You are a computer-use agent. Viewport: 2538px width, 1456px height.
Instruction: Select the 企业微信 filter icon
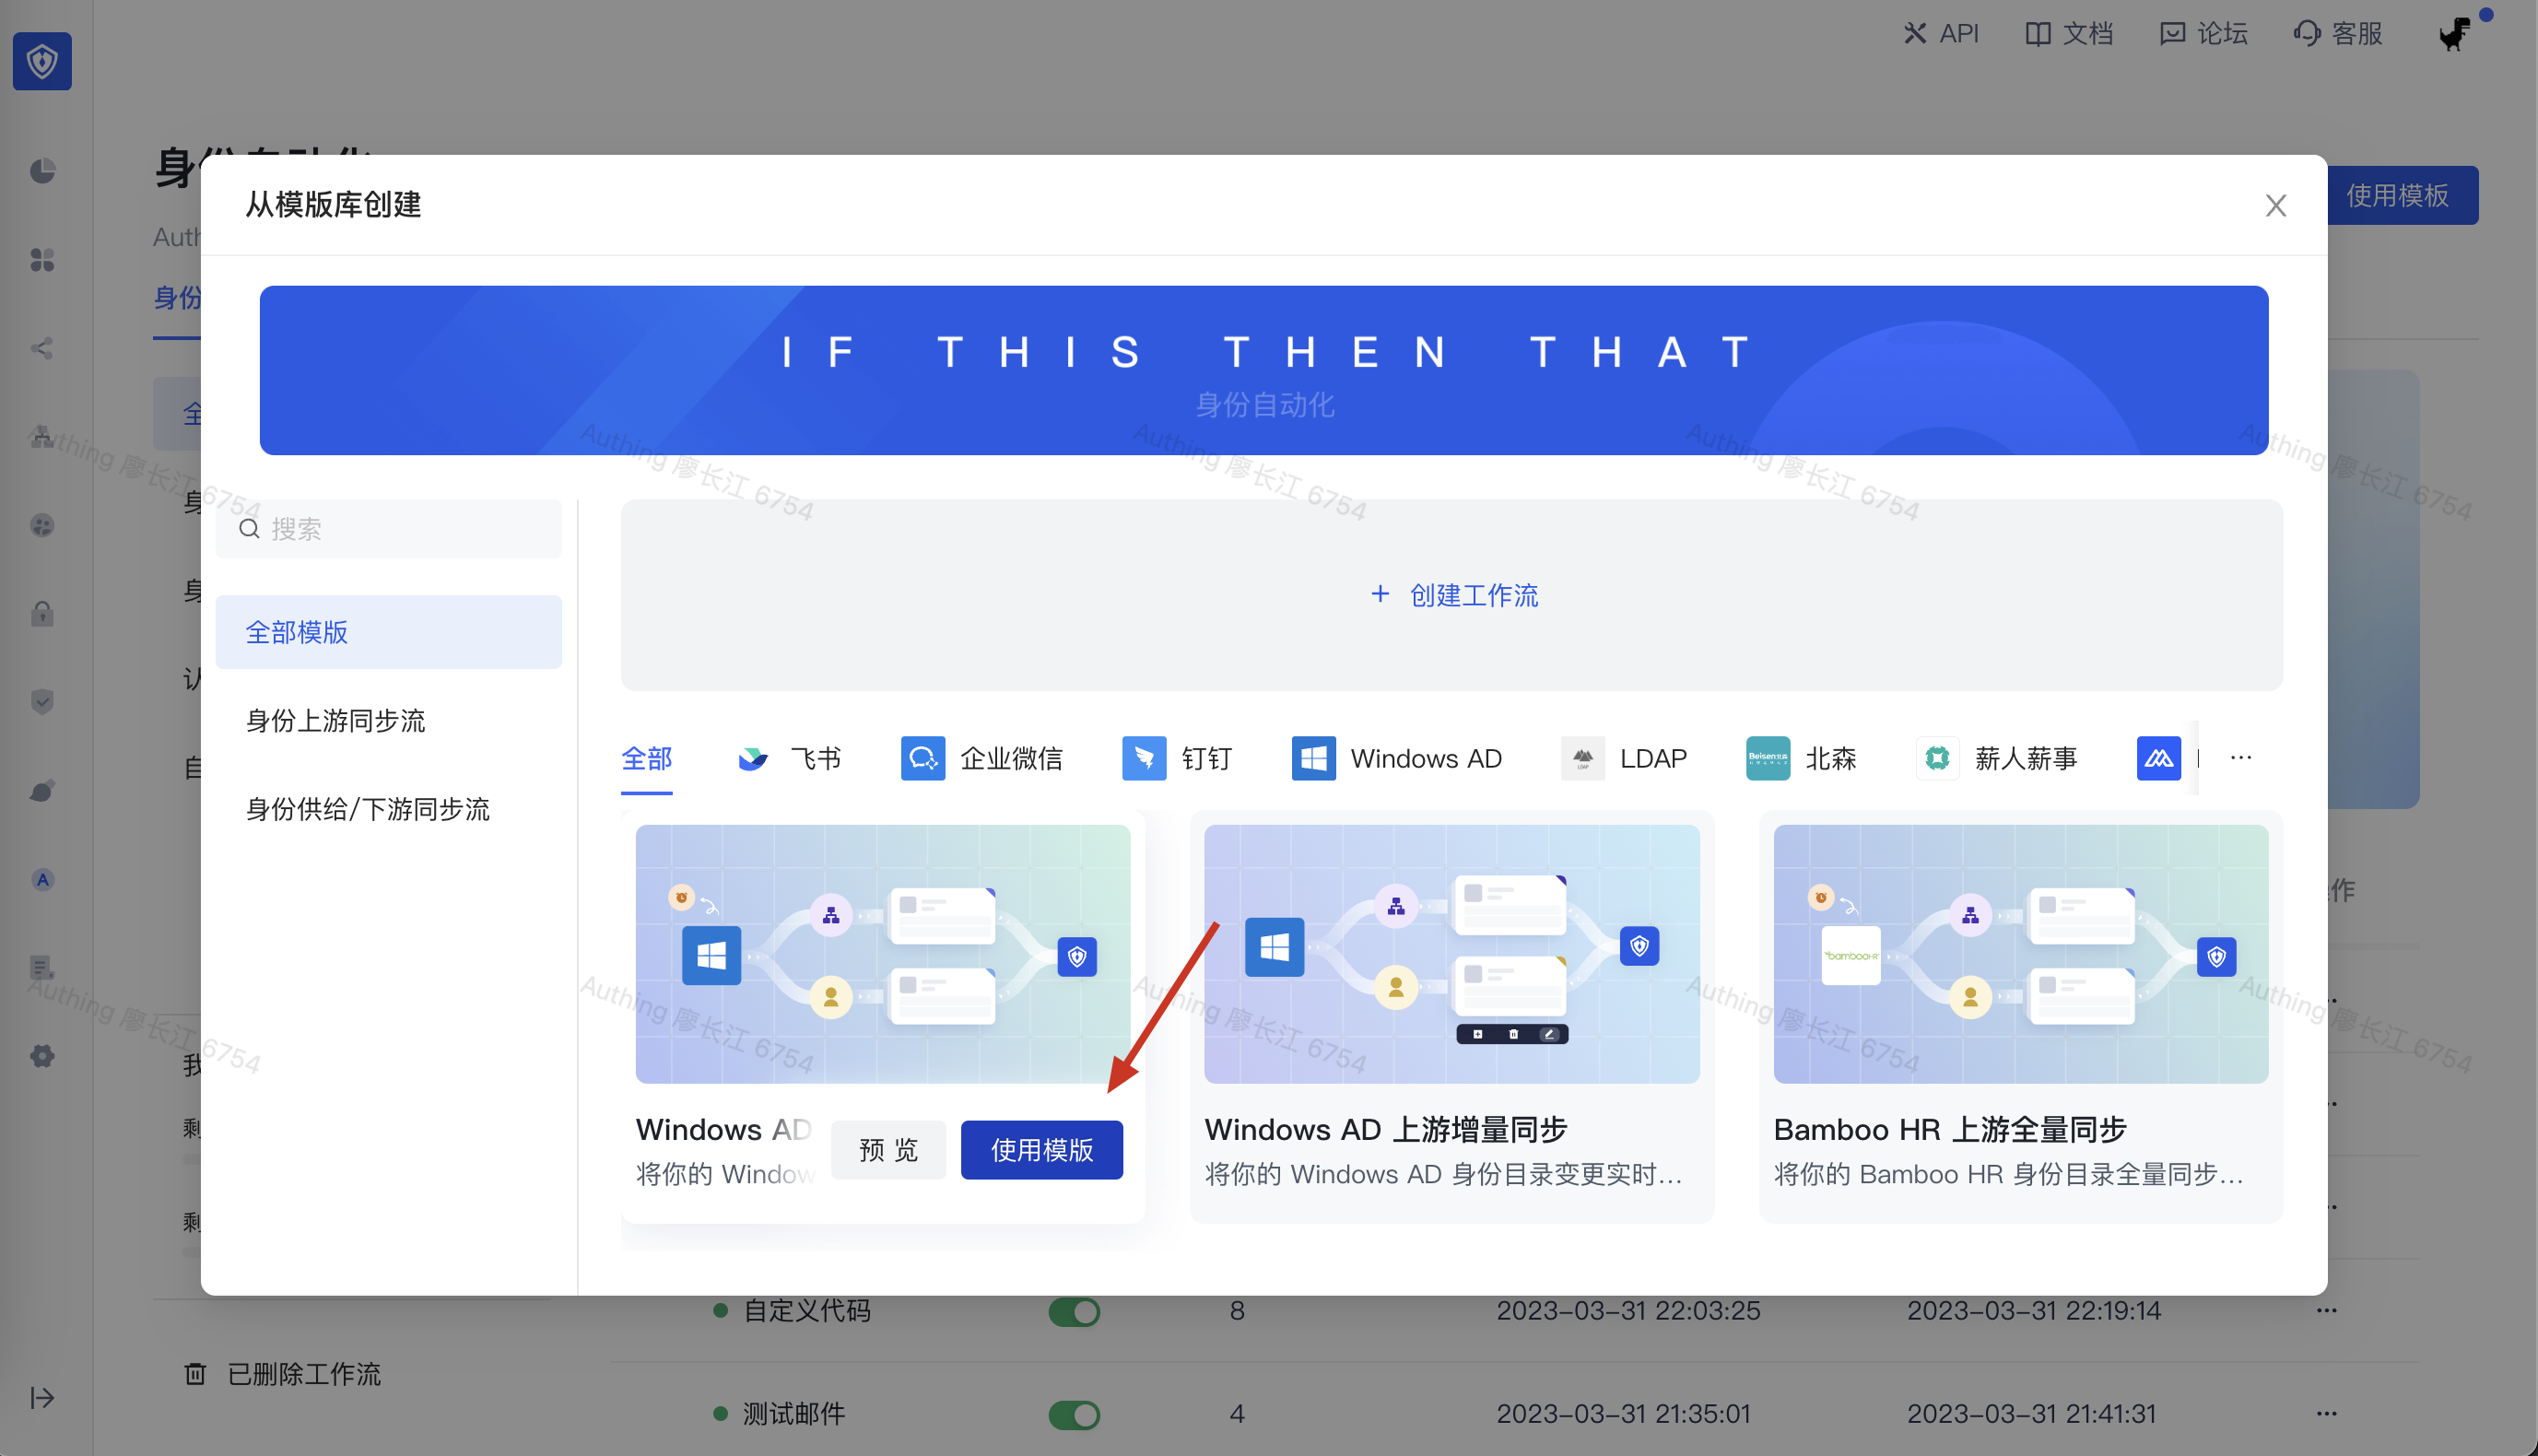(922, 759)
